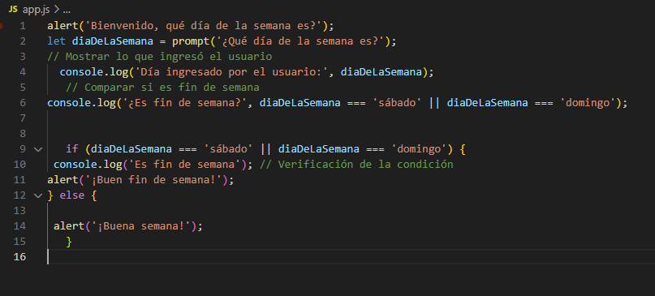
Task: Click line number 5 in the gutter
Action: (23, 88)
